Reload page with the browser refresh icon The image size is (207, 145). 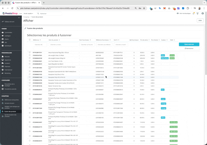tap(12, 8)
